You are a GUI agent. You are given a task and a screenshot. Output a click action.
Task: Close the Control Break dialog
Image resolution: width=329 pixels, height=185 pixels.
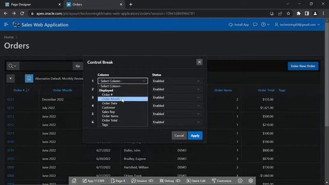(x=199, y=62)
